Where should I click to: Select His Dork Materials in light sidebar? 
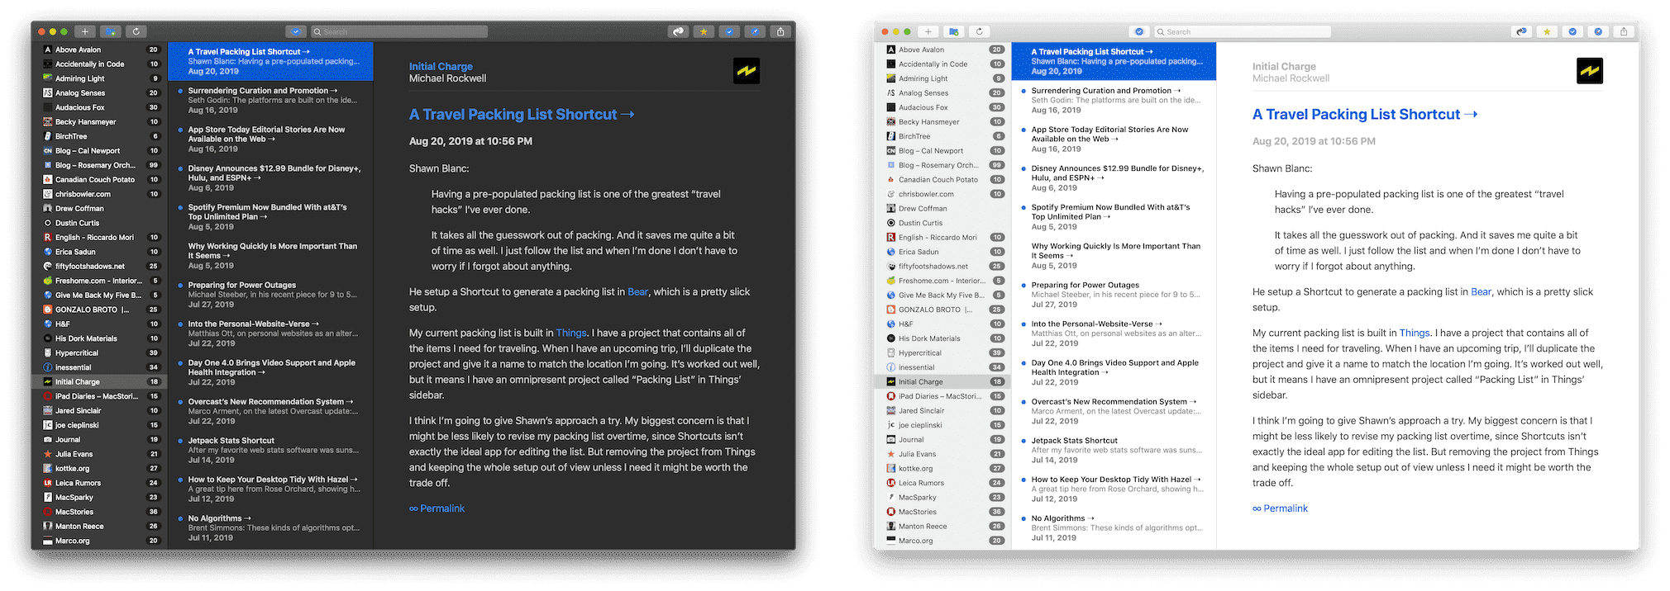tap(942, 338)
